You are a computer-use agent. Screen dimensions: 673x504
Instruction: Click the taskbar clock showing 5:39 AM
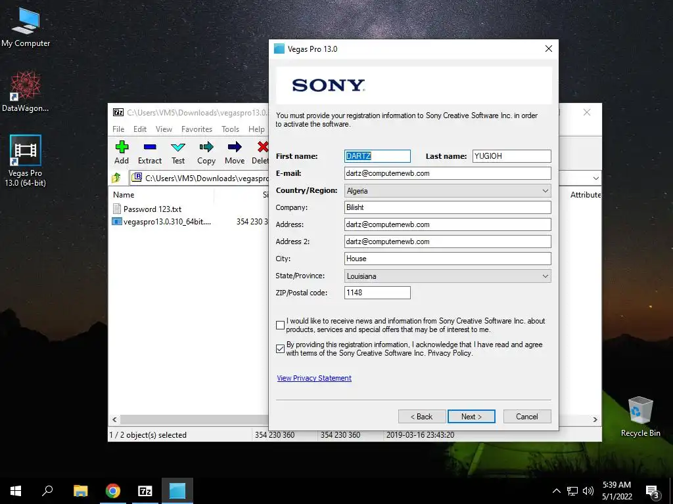pos(616,491)
